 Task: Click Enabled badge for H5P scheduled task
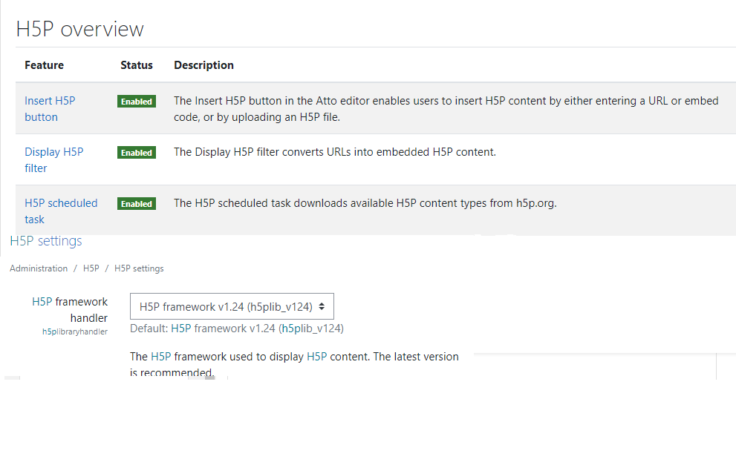coord(137,204)
